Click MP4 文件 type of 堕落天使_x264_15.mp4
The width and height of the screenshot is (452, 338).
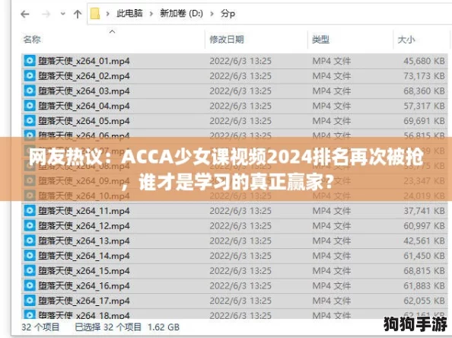point(332,271)
